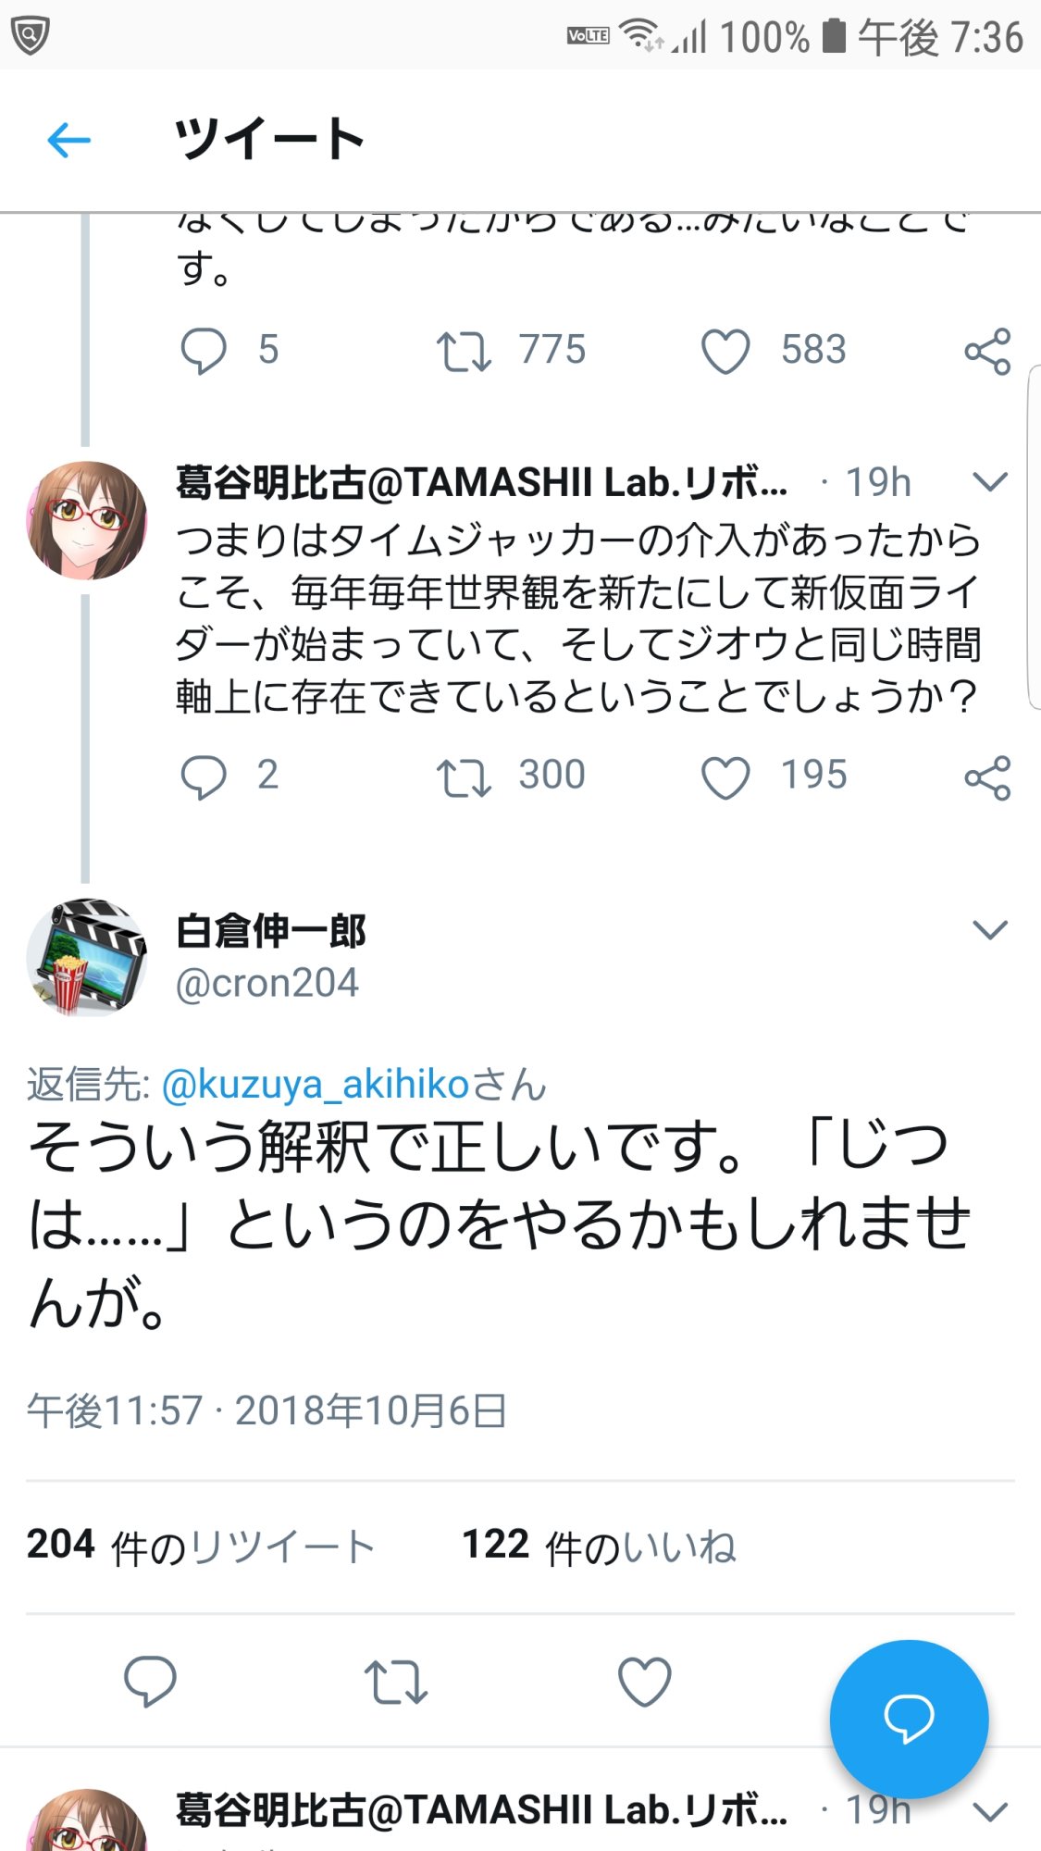The height and width of the screenshot is (1851, 1041).
Task: Tap the back arrow in the header
Action: 69,141
